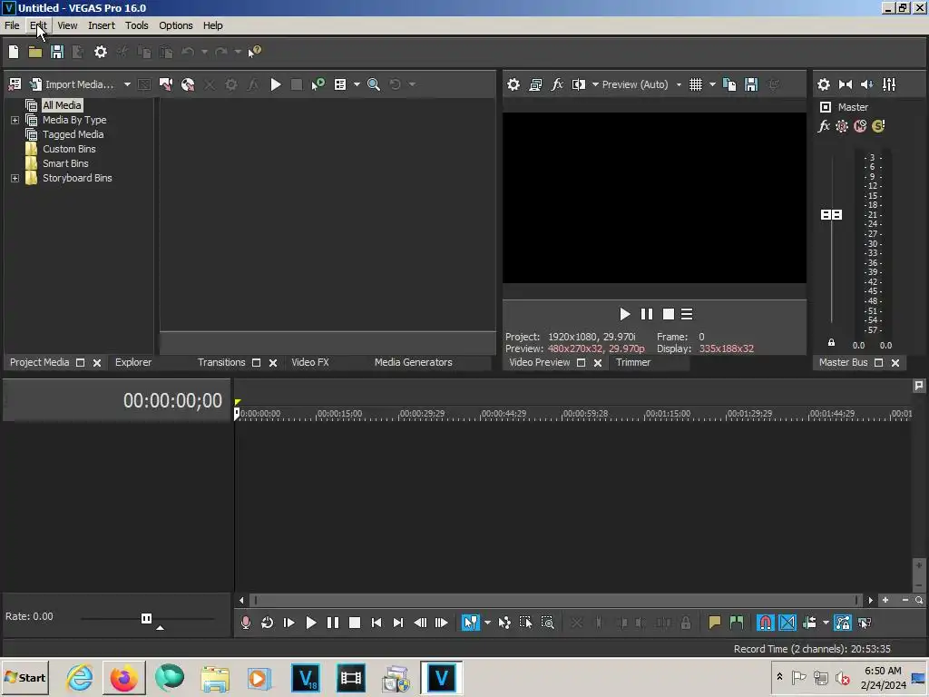Open Auto Ripple dropdown arrow
The width and height of the screenshot is (929, 697).
pos(826,623)
